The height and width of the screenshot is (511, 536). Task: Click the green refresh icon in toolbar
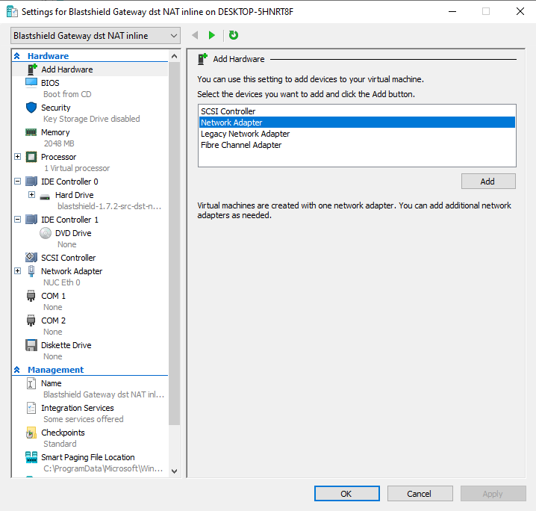point(234,35)
